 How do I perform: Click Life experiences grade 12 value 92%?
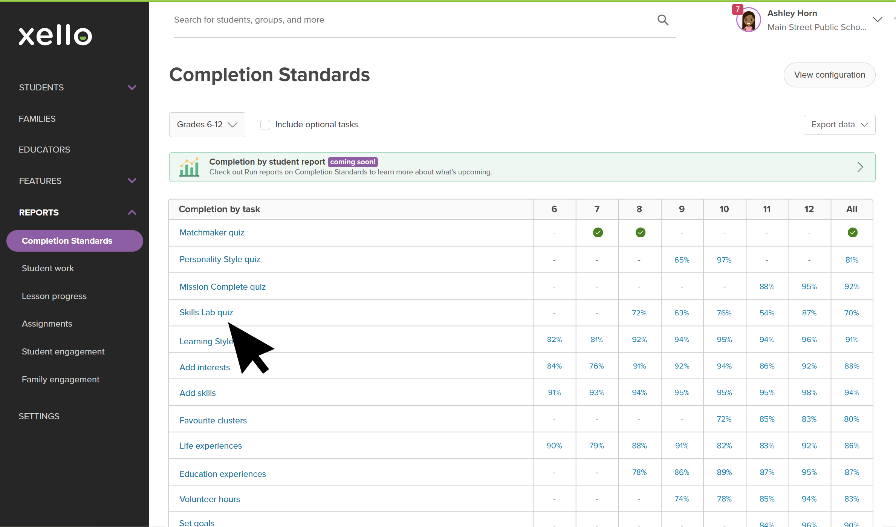[809, 446]
